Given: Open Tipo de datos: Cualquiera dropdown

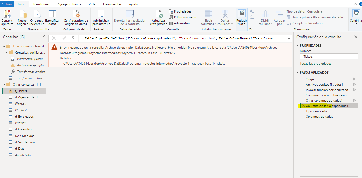Looking at the screenshot, I should coord(306,11).
